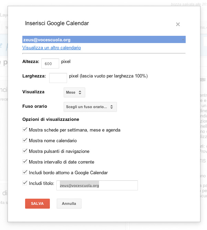Close the Inserisci Google Calendar dialog
This screenshot has width=207, height=230.
(x=178, y=24)
